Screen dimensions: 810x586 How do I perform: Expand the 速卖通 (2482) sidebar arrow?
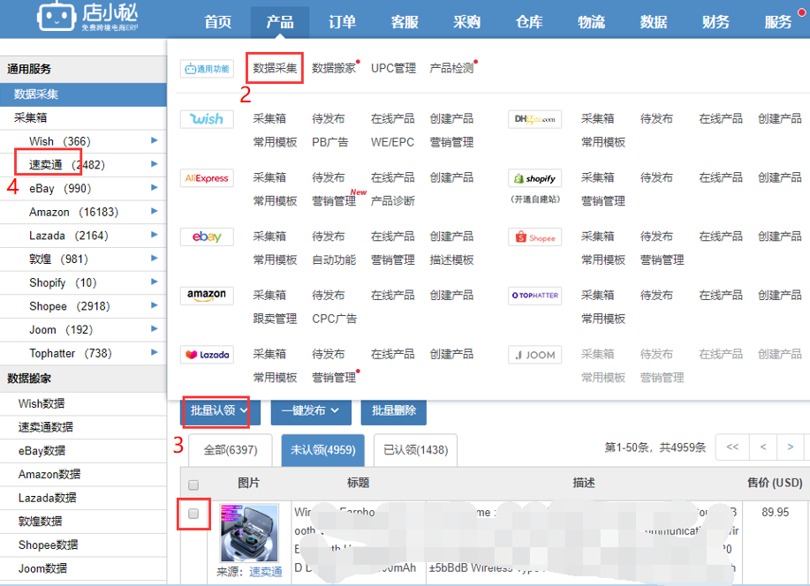point(154,163)
